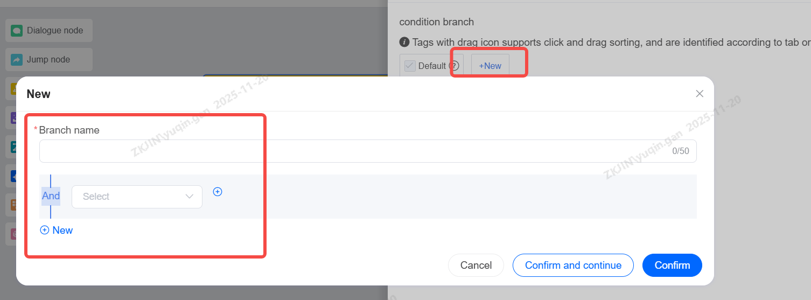Open the Select condition dropdown
811x300 pixels.
tap(137, 197)
